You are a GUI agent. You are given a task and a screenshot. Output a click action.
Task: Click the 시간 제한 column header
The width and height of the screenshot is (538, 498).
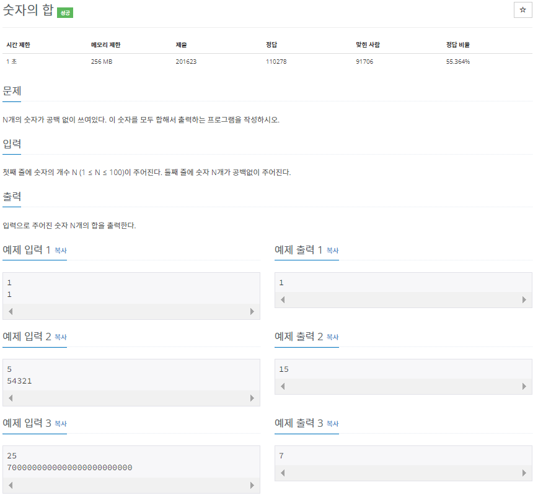[17, 45]
